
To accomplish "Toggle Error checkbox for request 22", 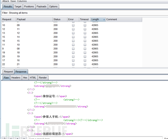I will (73, 64).
